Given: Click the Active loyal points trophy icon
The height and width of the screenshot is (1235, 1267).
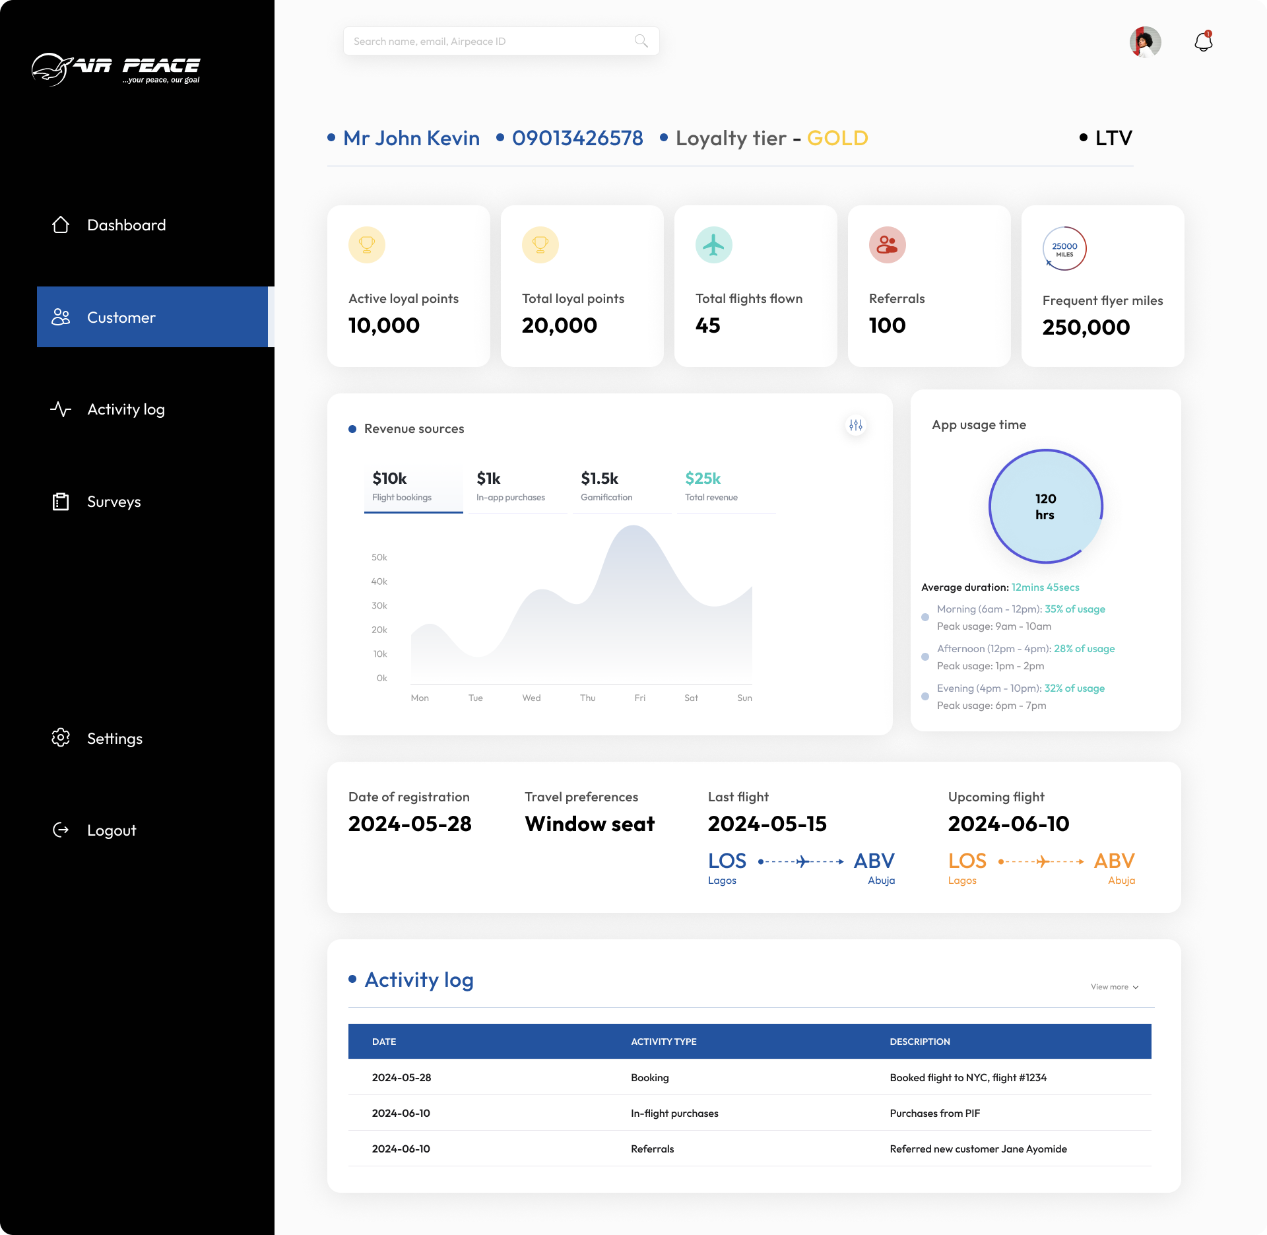Looking at the screenshot, I should click(366, 245).
